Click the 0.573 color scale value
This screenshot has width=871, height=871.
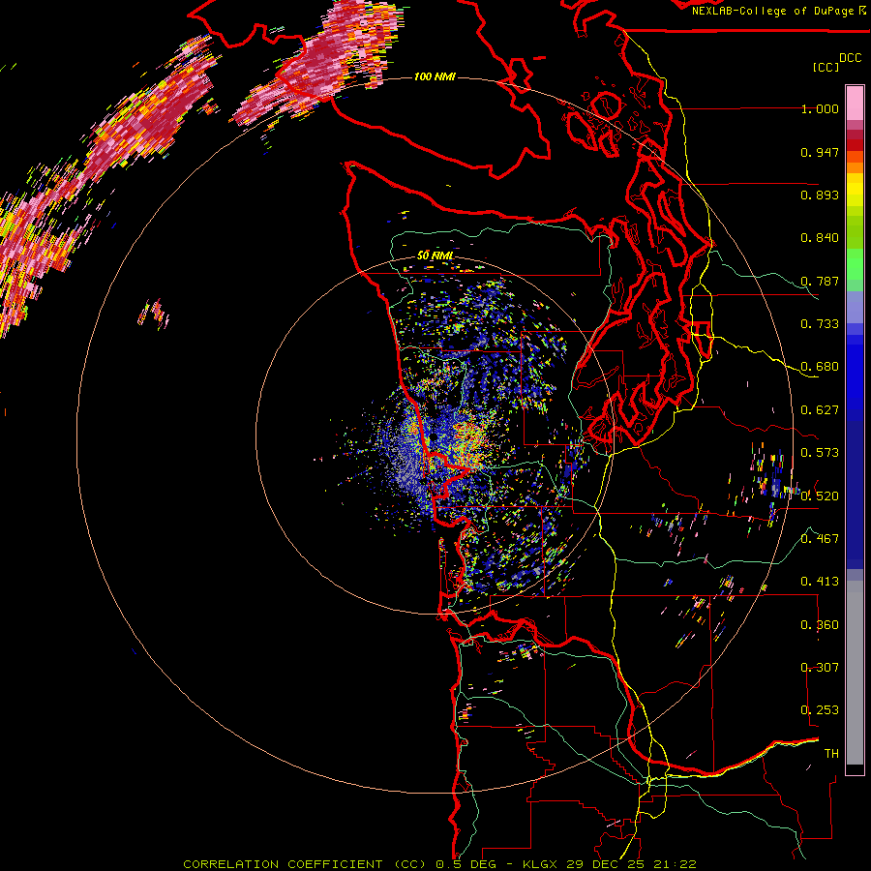(x=820, y=453)
